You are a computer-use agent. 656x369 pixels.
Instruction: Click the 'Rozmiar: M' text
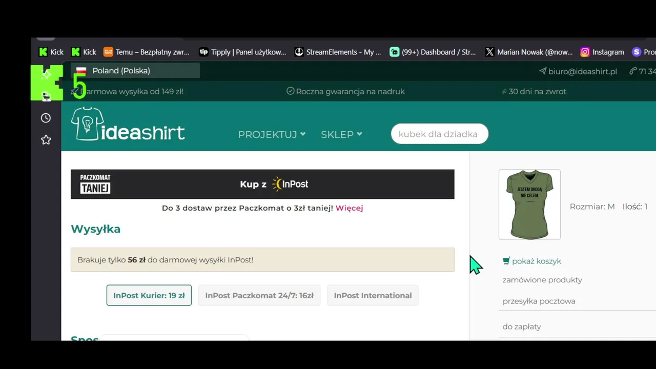[x=592, y=207]
